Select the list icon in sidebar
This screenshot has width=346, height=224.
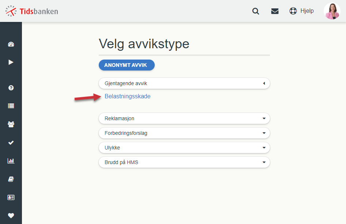tap(11, 106)
